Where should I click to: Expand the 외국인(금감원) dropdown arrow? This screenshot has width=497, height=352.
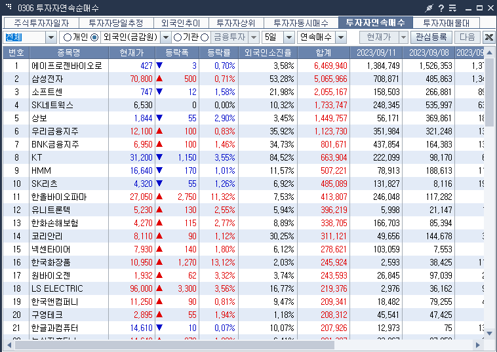(165, 37)
